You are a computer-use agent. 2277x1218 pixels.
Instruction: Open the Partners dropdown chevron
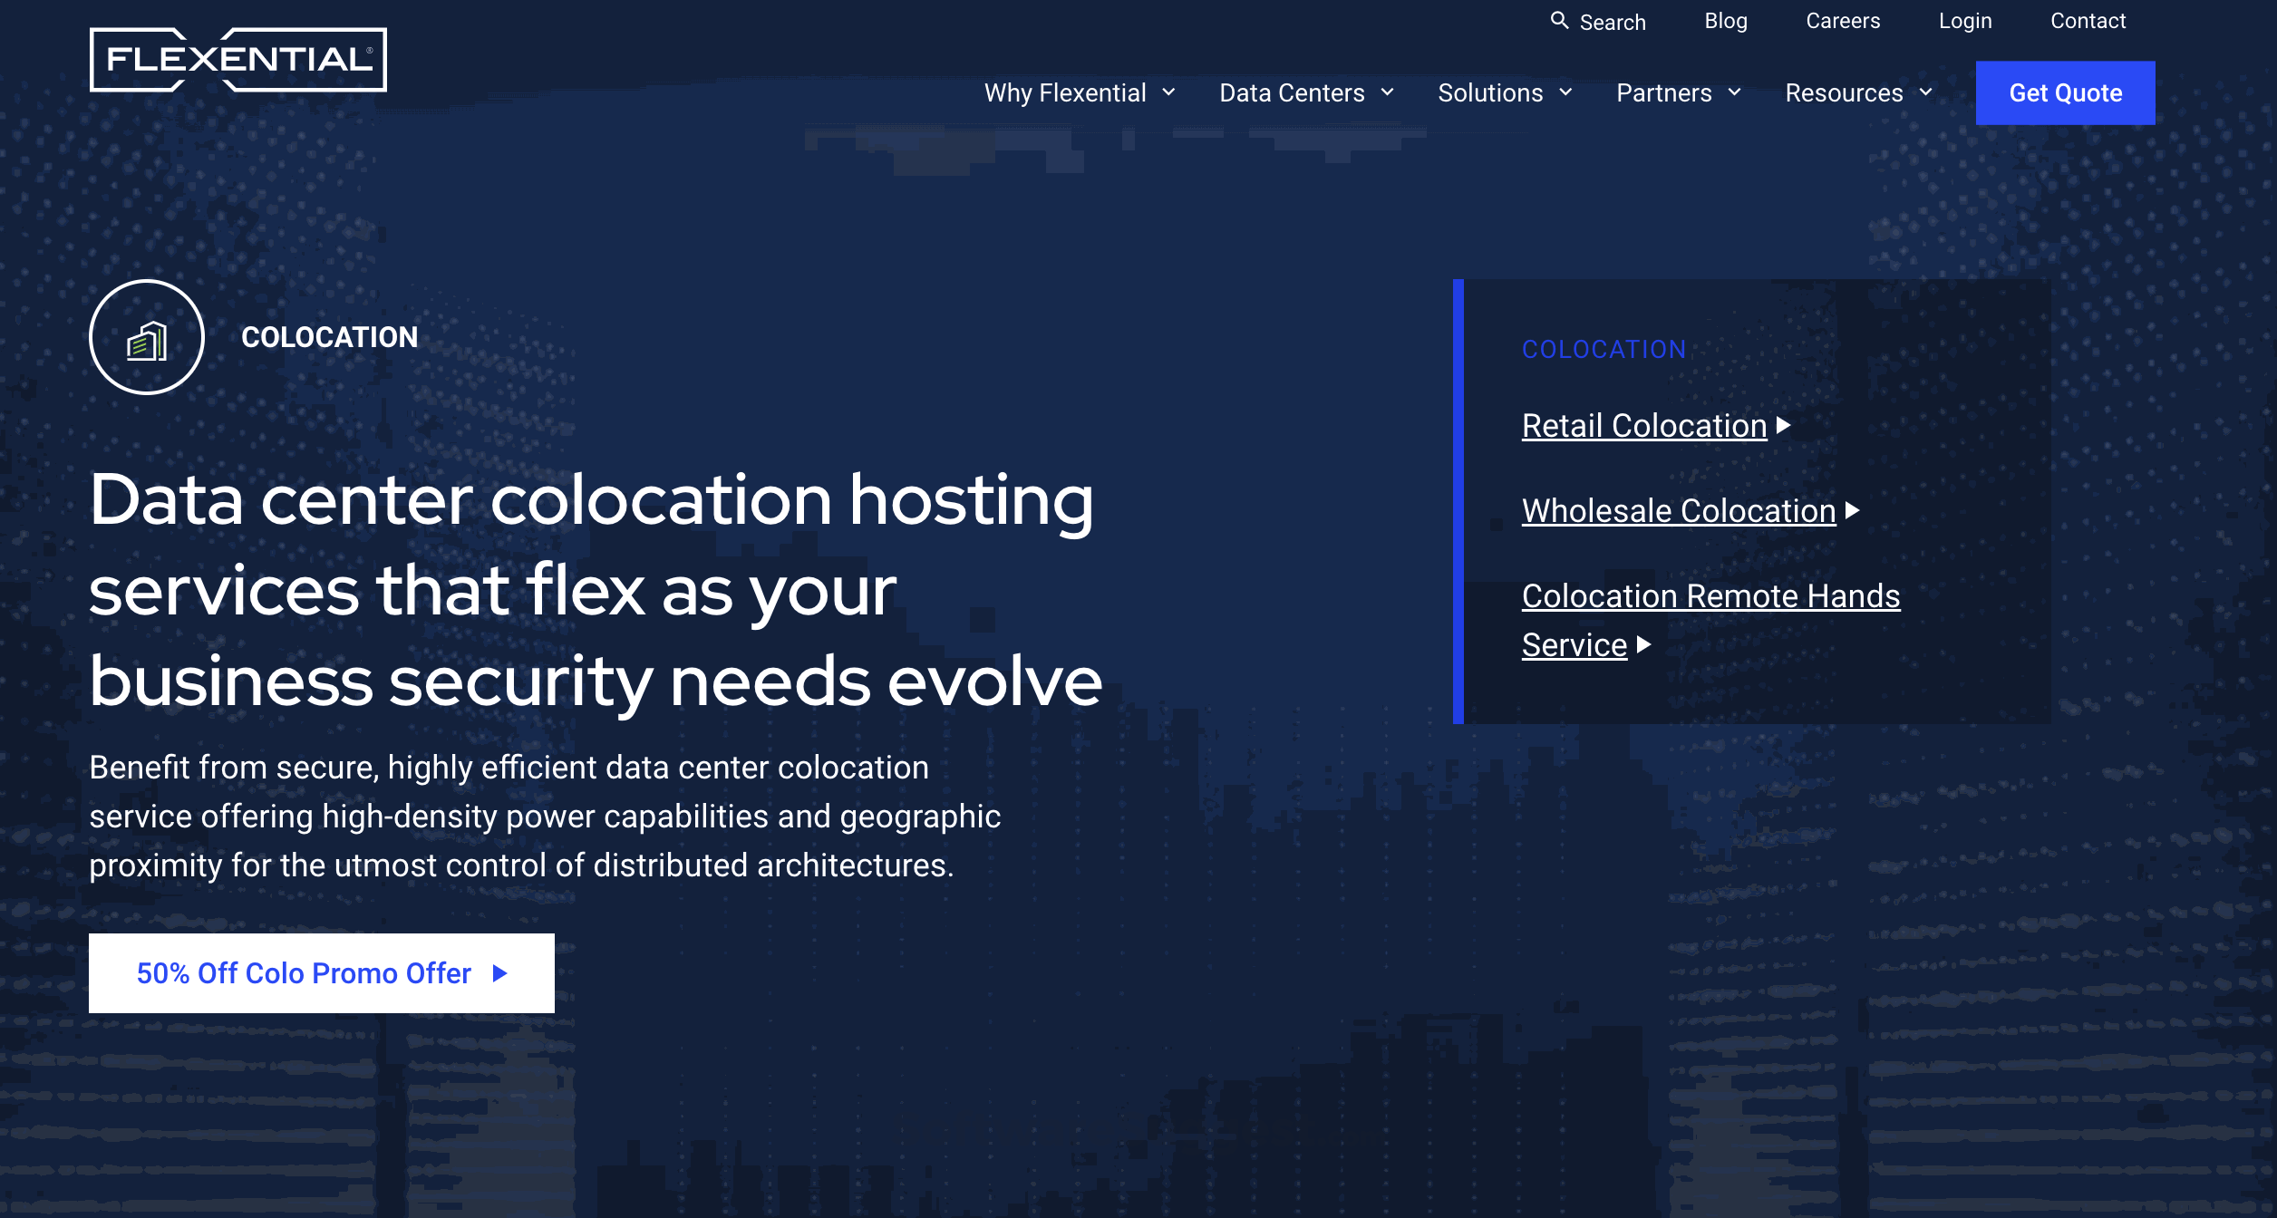[x=1734, y=92]
